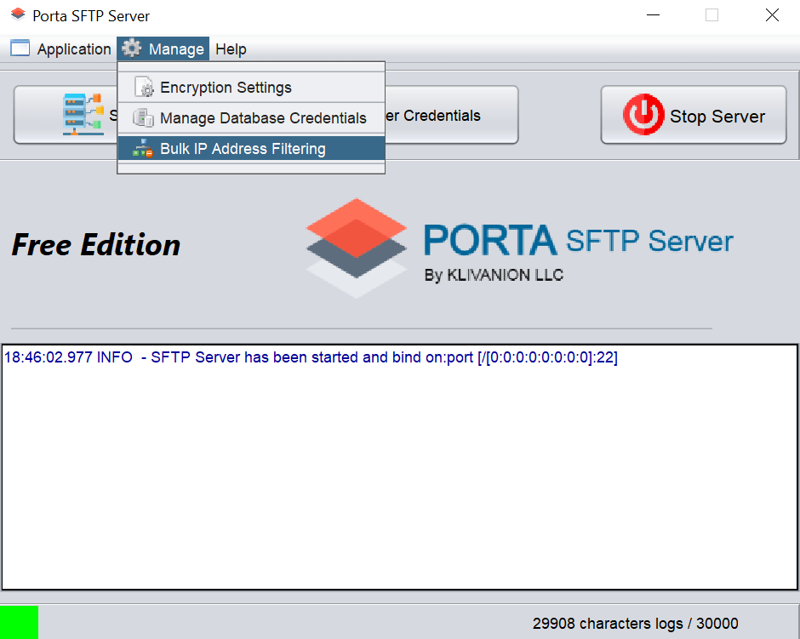This screenshot has height=639, width=800.
Task: Select Encryption Settings menu entry
Action: coord(251,87)
